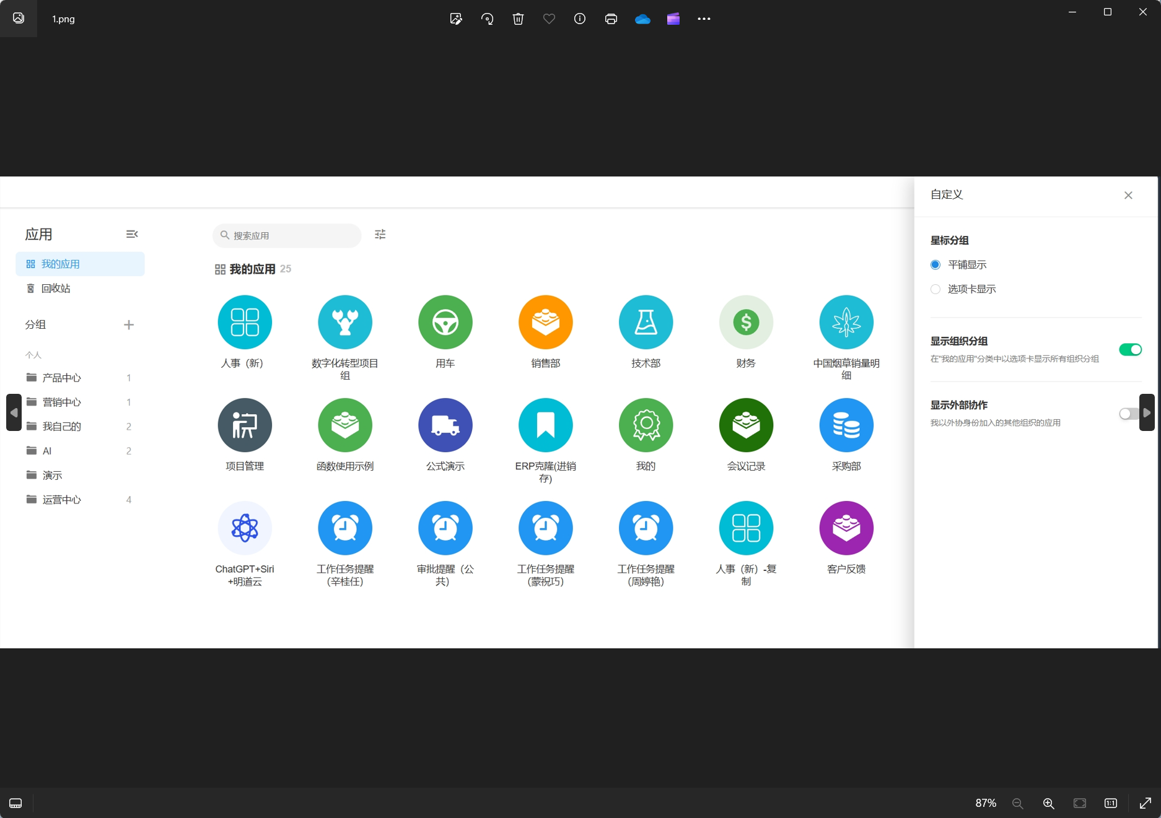
Task: Open the 中国烟草销量明细 app
Action: [847, 322]
